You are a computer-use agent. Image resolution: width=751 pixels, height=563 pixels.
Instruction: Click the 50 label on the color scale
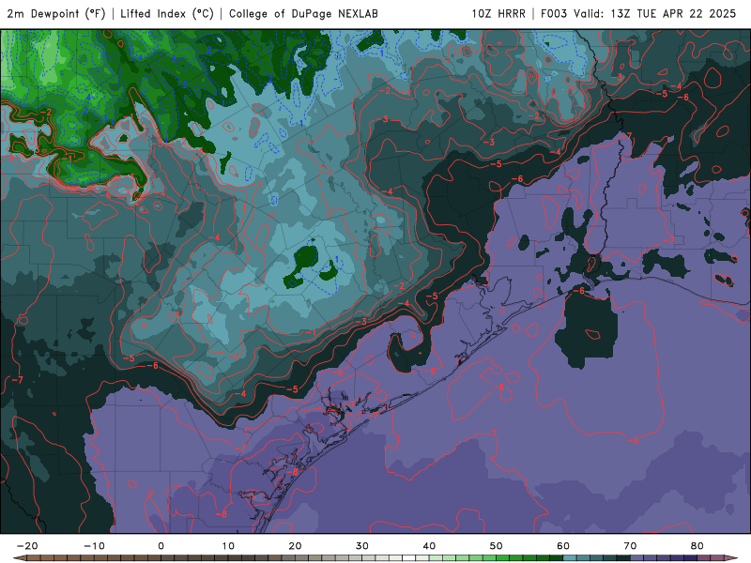coord(497,546)
